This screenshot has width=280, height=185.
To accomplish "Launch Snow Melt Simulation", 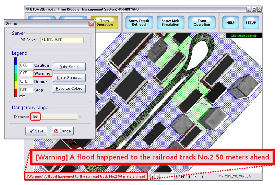I will pyautogui.click(x=170, y=23).
